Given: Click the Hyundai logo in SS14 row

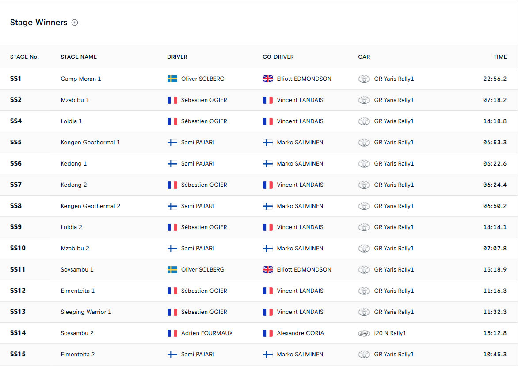Looking at the screenshot, I should 364,333.
